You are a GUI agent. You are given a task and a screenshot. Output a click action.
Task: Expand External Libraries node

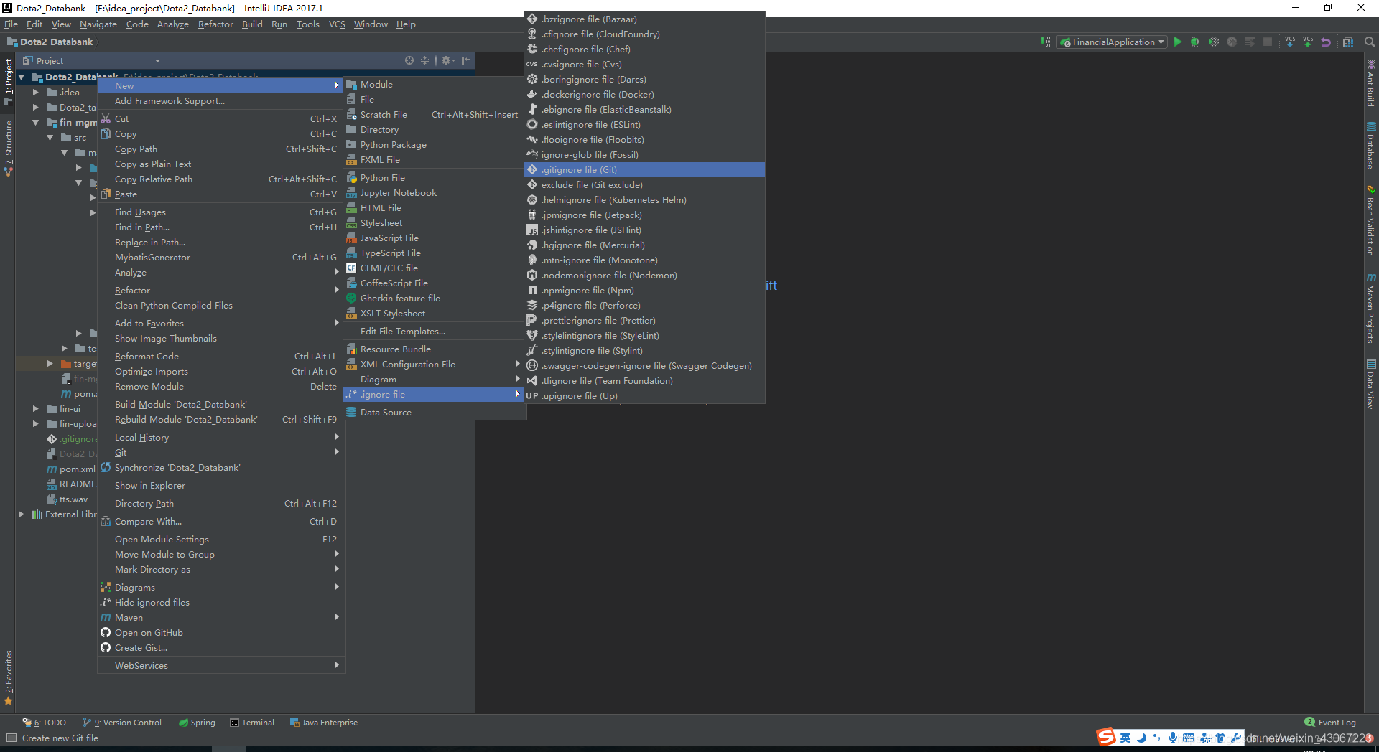point(21,514)
